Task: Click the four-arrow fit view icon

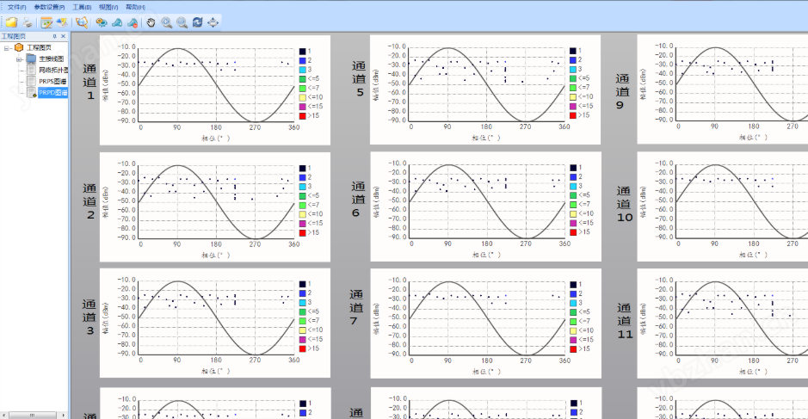Action: [213, 22]
